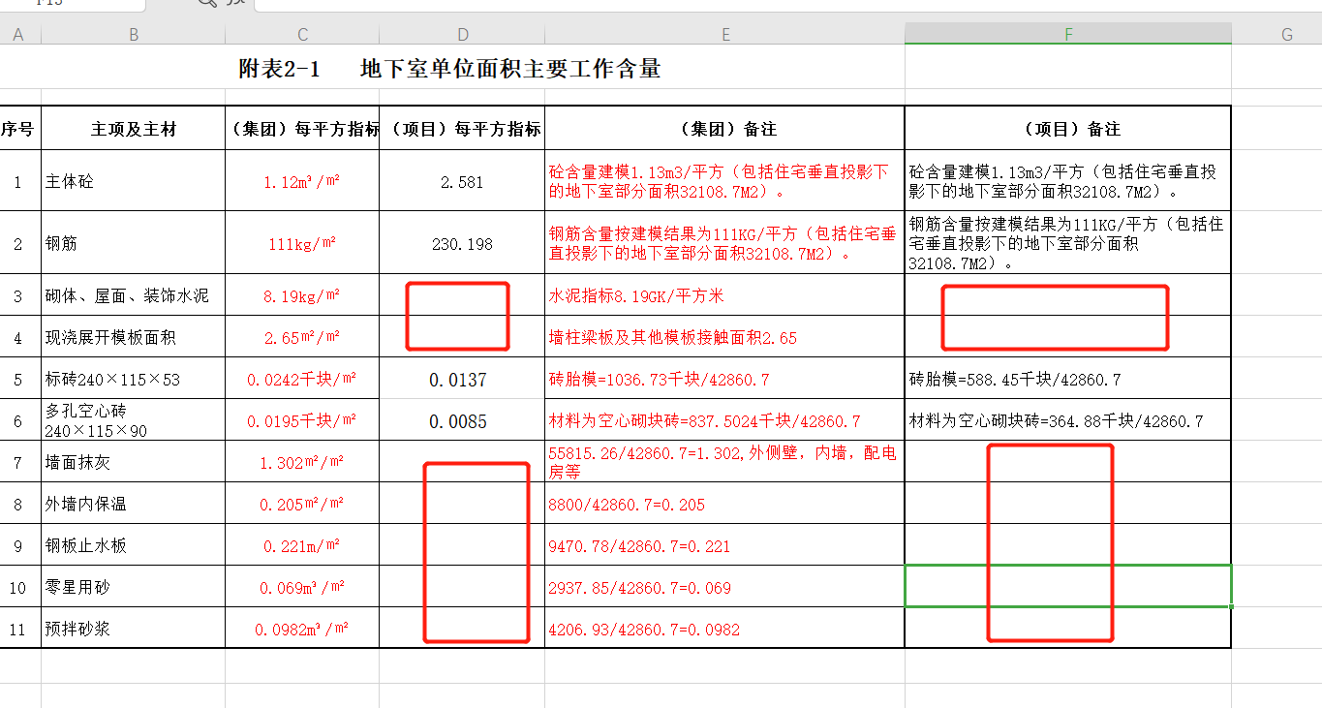This screenshot has width=1322, height=708.
Task: Click the (集团)每平方指标 header cell
Action: [x=302, y=128]
